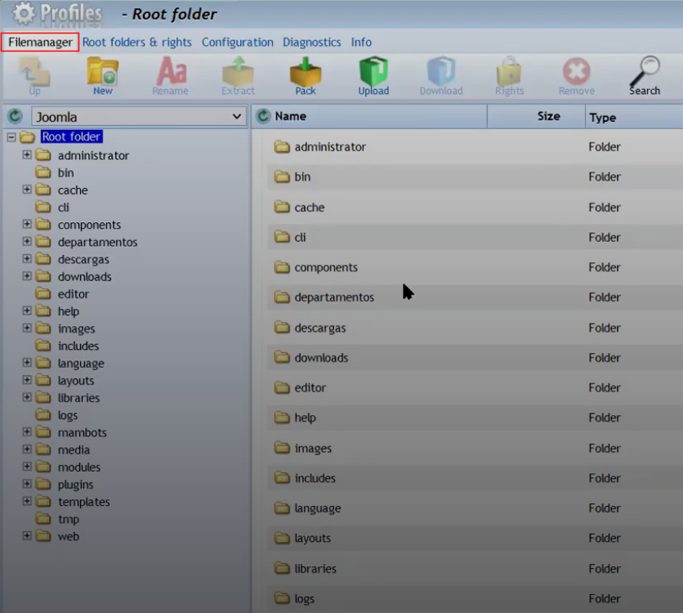Collapse the Root folder tree node
The image size is (683, 613).
[11, 137]
